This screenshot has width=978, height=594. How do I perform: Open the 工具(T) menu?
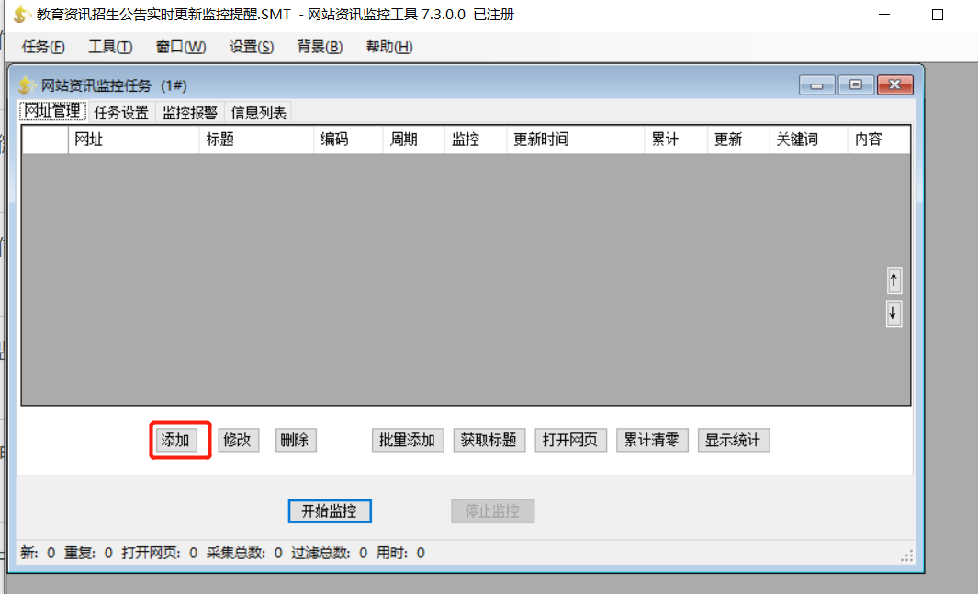[110, 48]
